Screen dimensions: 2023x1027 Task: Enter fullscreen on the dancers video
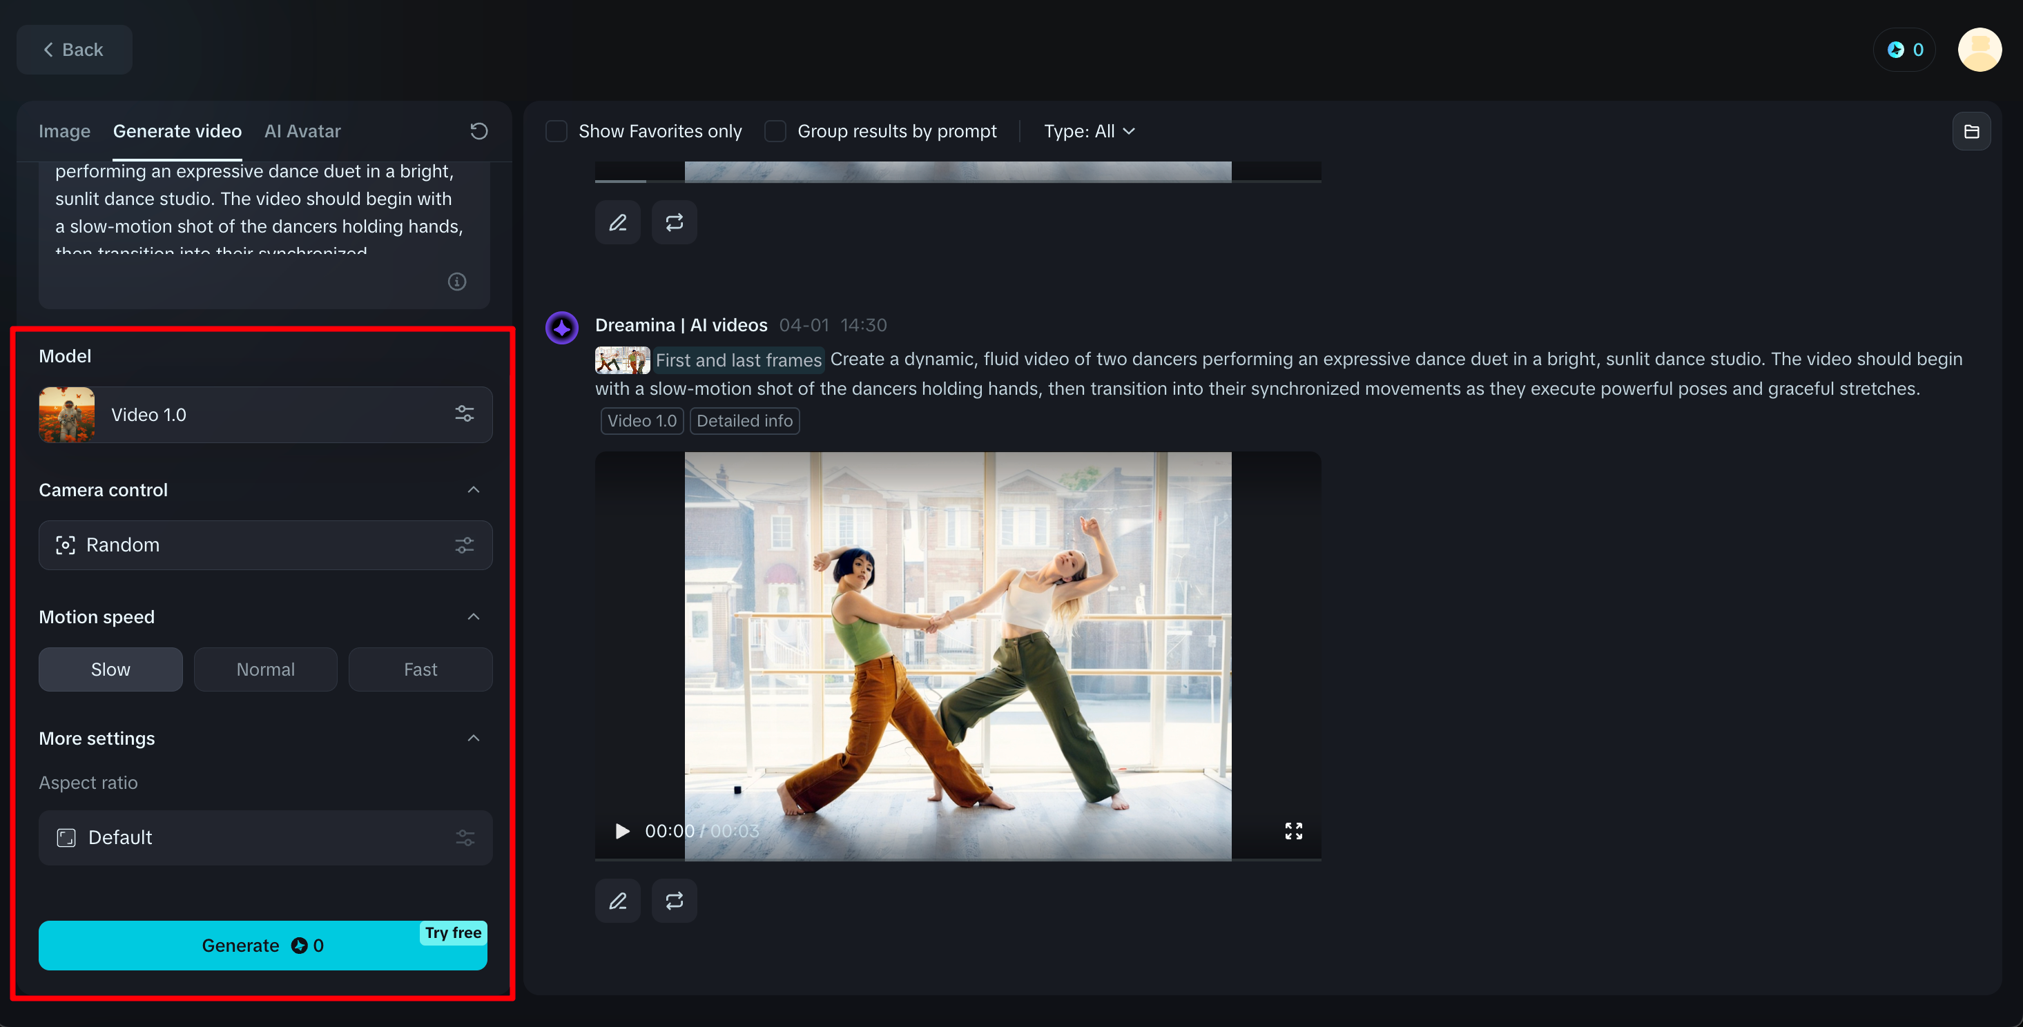1293,831
